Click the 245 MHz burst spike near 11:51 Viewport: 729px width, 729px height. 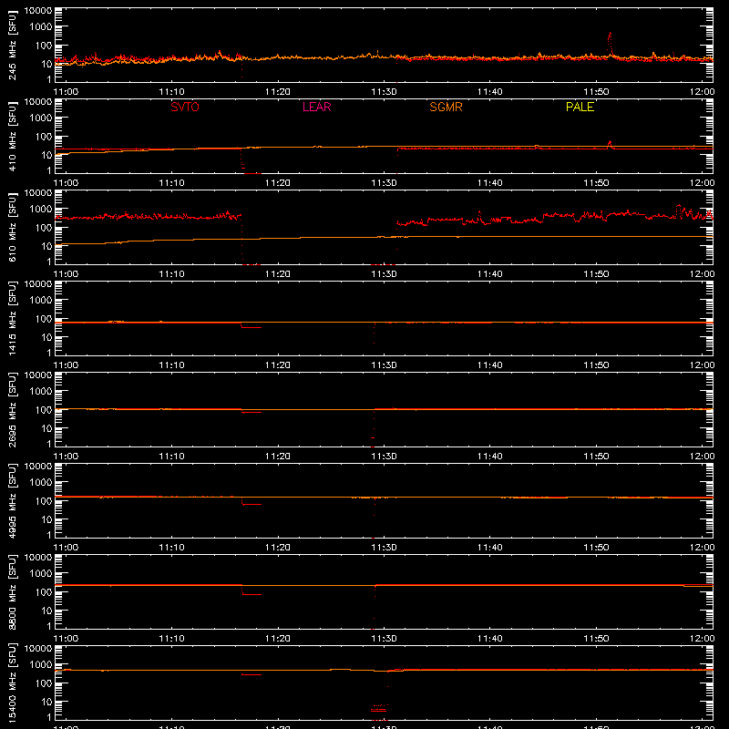point(610,44)
